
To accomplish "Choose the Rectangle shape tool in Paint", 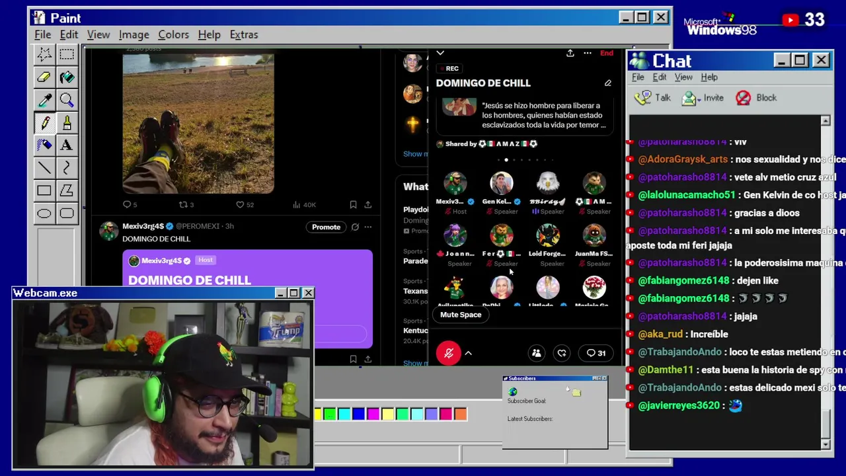I will click(x=44, y=191).
